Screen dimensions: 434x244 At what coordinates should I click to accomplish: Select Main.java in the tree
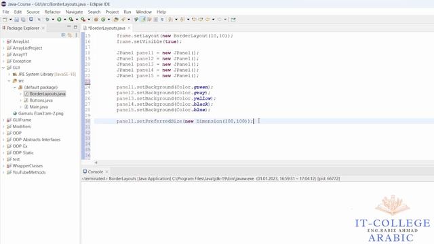[x=39, y=107]
